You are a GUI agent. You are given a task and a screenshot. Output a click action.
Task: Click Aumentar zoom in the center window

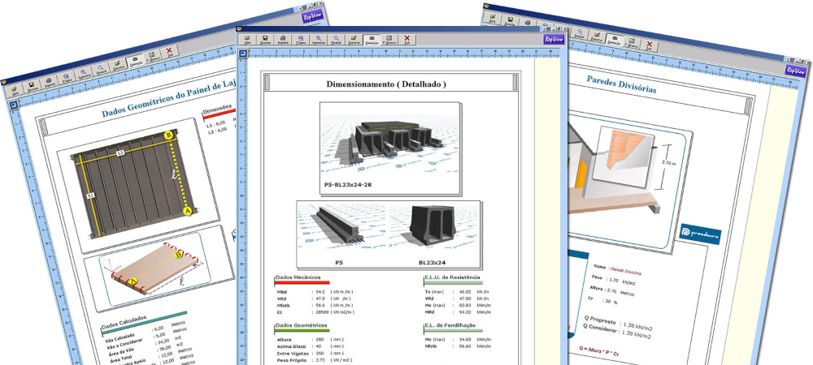[319, 39]
